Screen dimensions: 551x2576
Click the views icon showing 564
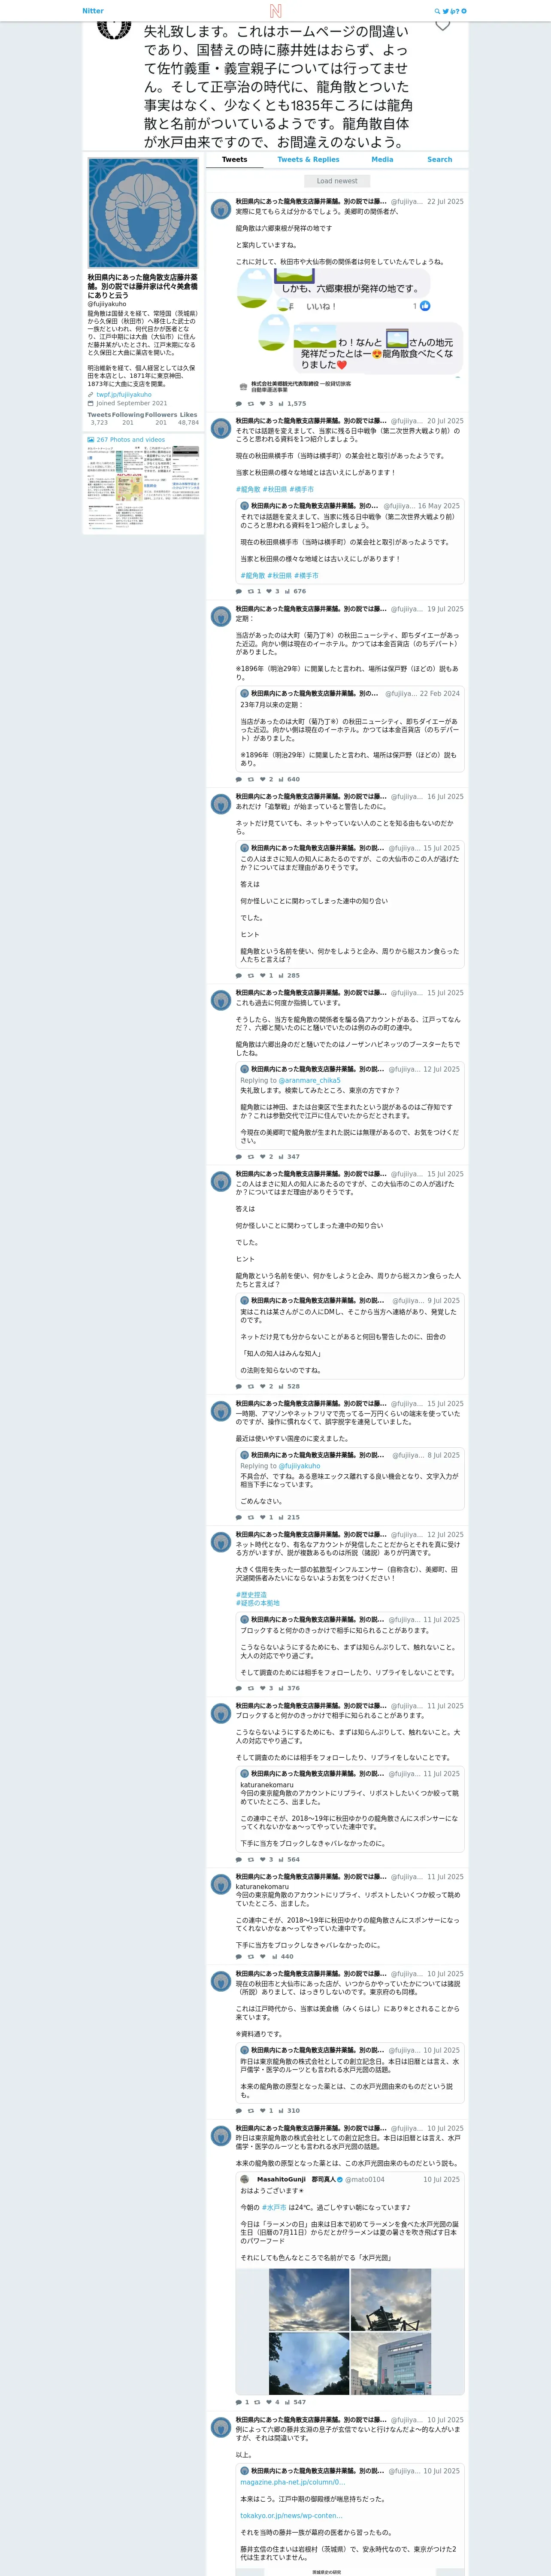(281, 1859)
